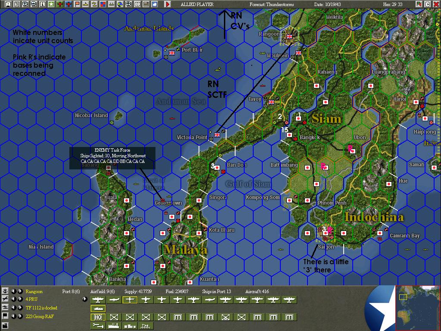This screenshot has height=331, width=441.
Task: Open the document report icon in toolbar
Action: coord(17,4)
